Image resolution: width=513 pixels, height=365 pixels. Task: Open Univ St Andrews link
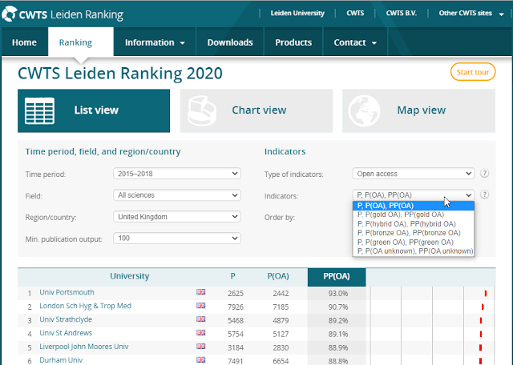tap(66, 333)
